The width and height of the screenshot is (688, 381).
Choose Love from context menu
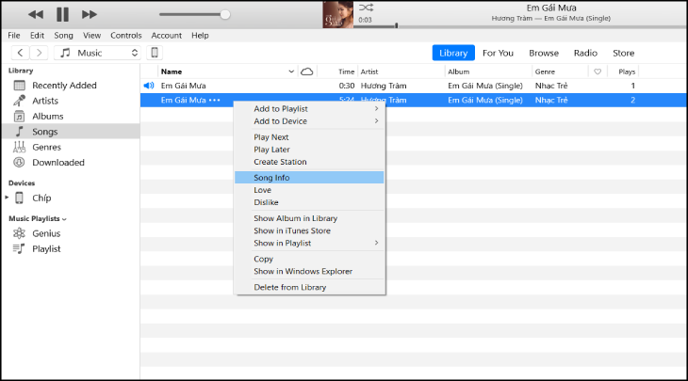click(x=309, y=190)
